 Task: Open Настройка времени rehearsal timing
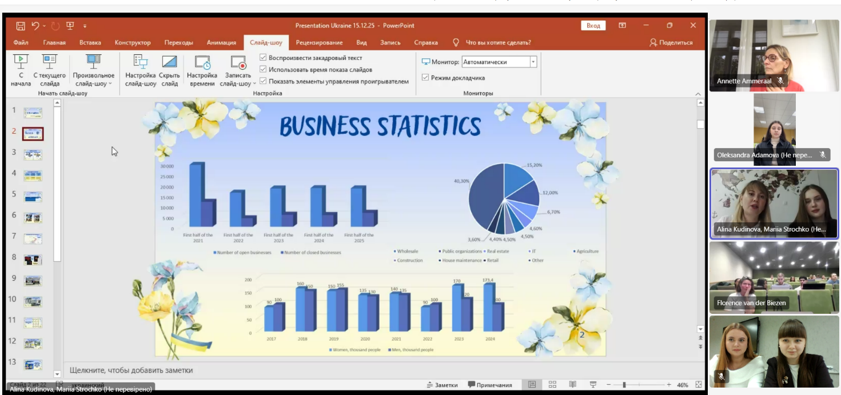coord(202,70)
